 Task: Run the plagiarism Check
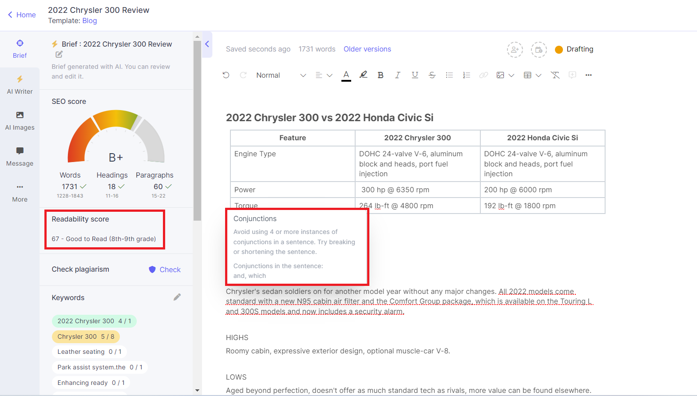[x=165, y=269]
